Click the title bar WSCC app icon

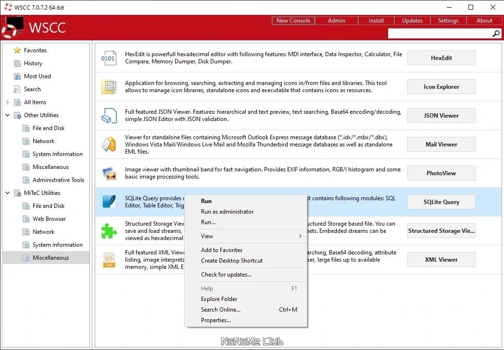pos(8,7)
